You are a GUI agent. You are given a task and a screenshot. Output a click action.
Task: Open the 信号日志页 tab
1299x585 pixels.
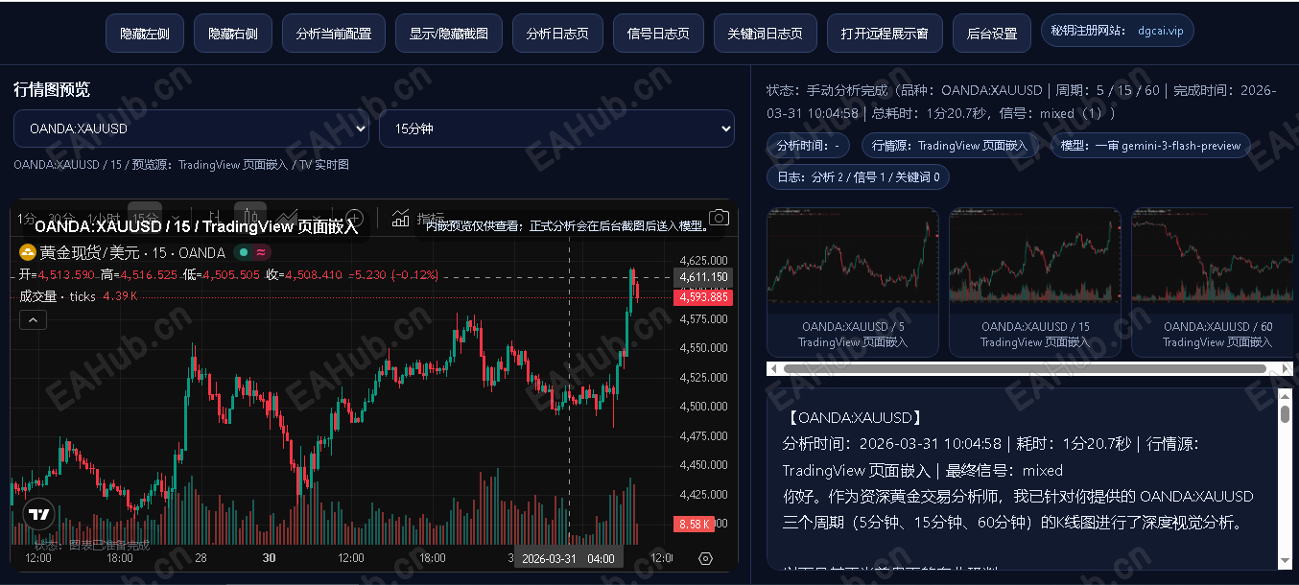(658, 34)
